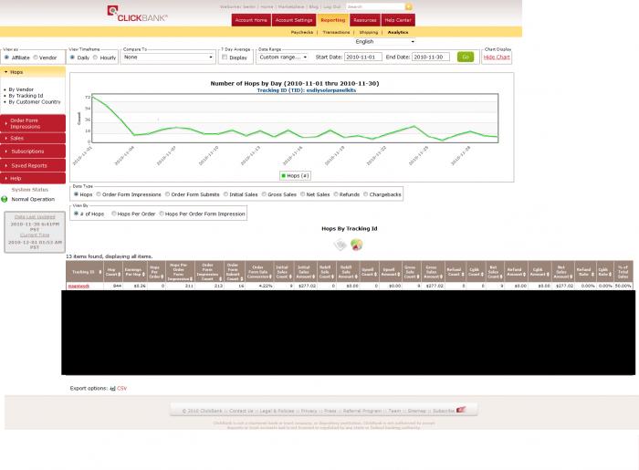The image size is (639, 470).
Task: Click the search text field
Action: (x=375, y=6)
